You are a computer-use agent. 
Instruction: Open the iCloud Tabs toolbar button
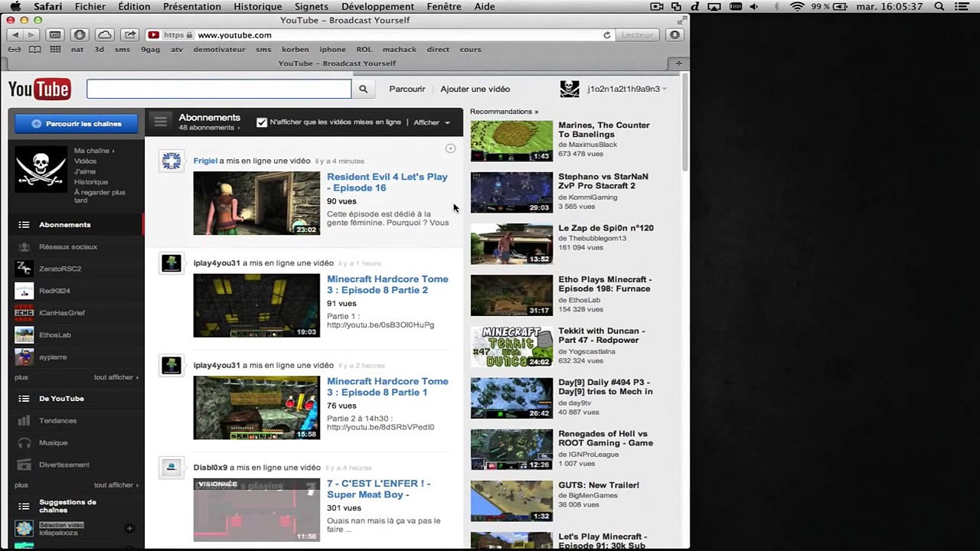[x=104, y=35]
